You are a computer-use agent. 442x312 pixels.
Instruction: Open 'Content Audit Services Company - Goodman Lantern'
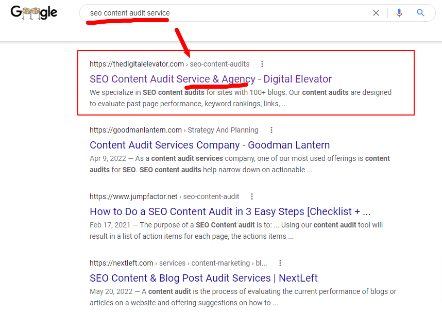tap(210, 145)
